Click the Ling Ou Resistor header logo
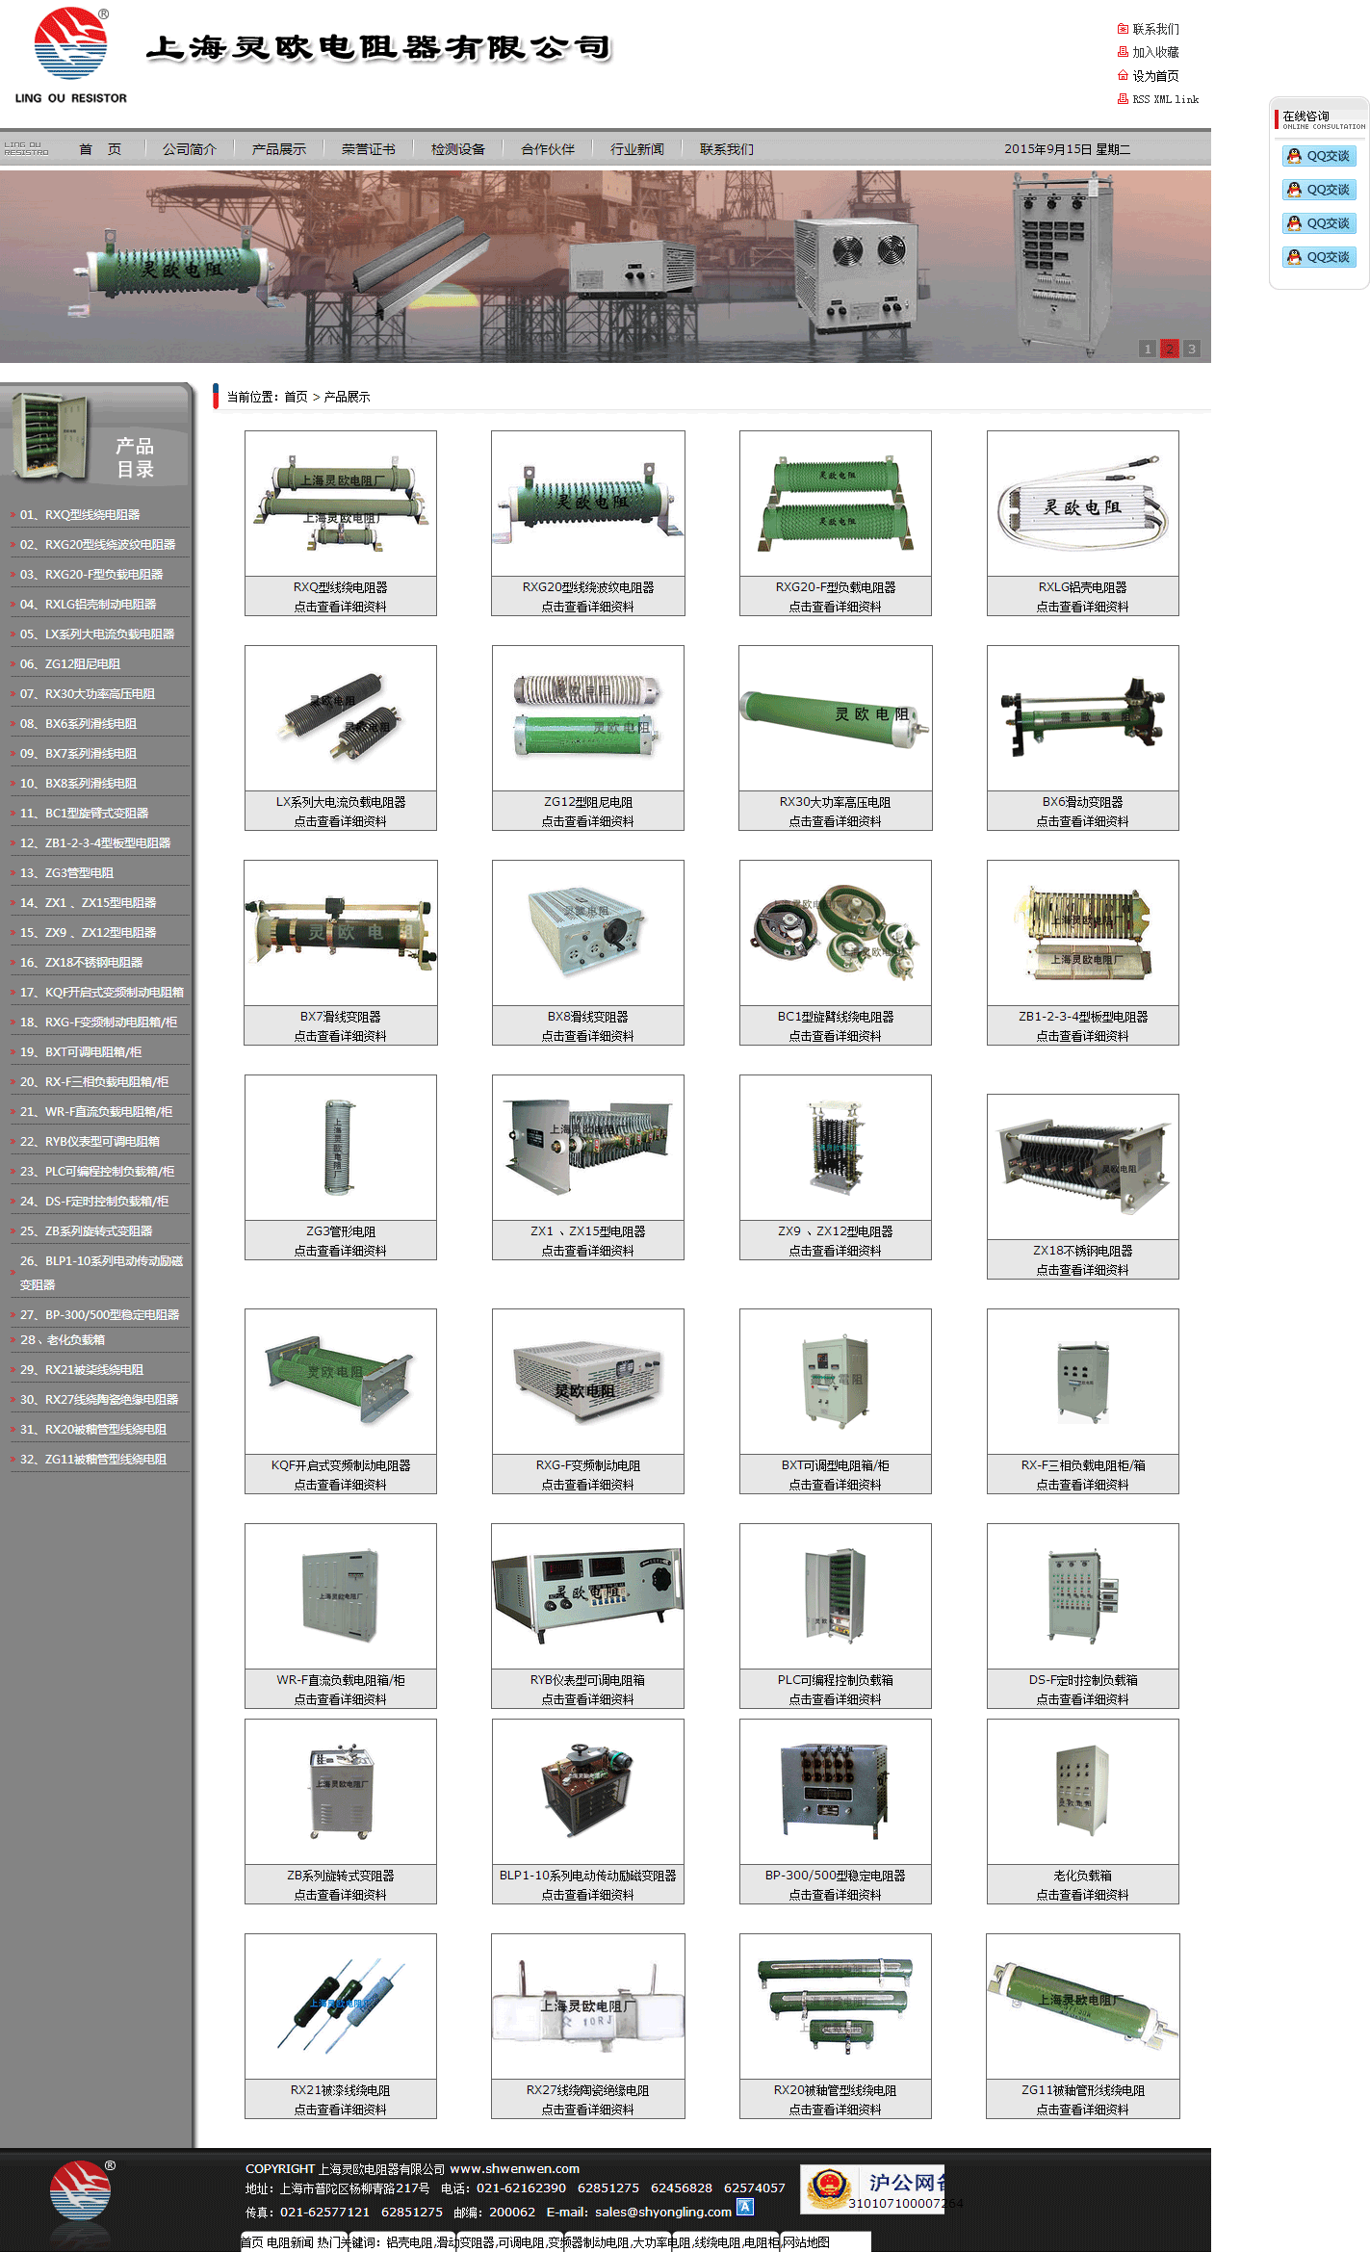 (70, 55)
